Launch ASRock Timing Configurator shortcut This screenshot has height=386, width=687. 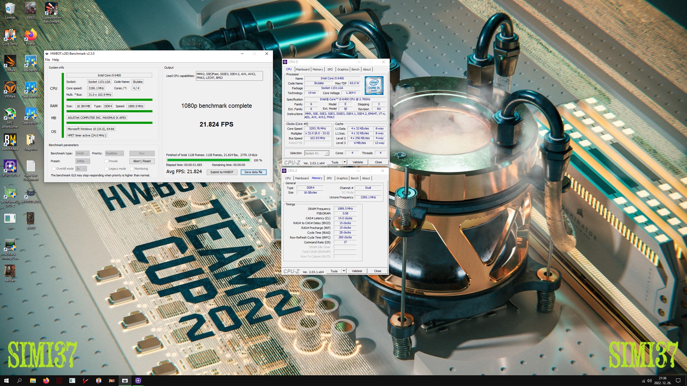pos(10,249)
